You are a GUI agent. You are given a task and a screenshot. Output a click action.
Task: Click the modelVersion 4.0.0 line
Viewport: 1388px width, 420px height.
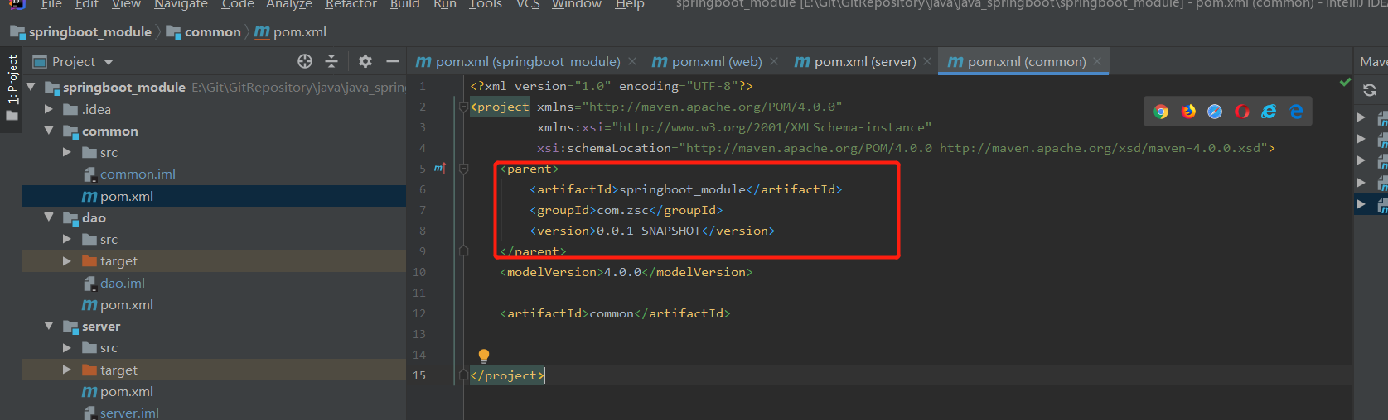click(626, 272)
